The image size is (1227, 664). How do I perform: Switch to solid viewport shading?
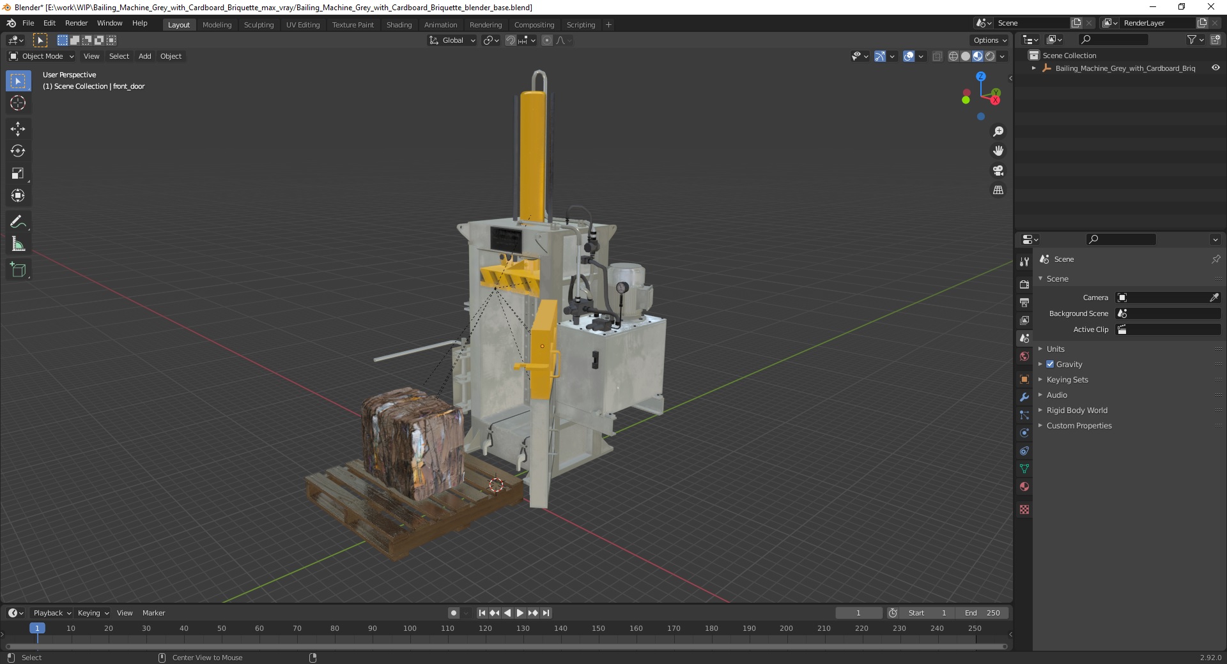pos(966,56)
